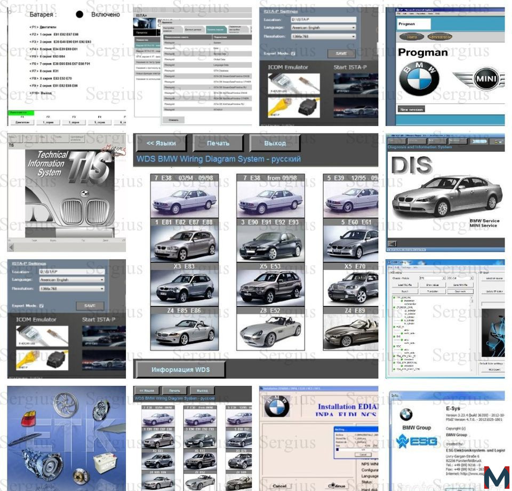Open the CIC module dropdown in the NCS coding tool
Image resolution: width=512 pixels, height=491 pixels.
pos(460,278)
